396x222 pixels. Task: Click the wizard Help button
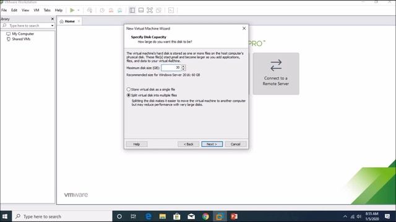click(137, 144)
